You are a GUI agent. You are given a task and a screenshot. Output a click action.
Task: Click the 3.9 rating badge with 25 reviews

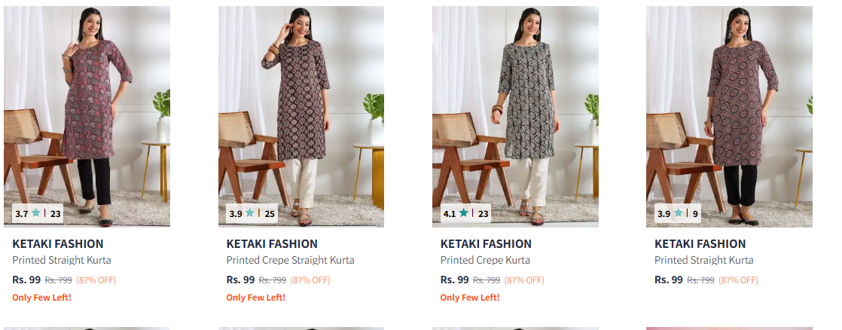(252, 213)
